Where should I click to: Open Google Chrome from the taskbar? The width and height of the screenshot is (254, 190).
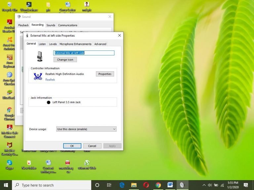coord(158,185)
